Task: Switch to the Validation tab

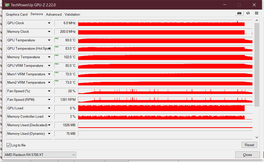Action: point(72,15)
